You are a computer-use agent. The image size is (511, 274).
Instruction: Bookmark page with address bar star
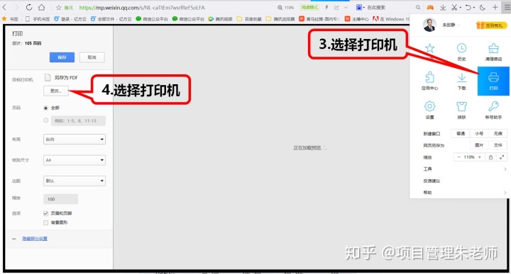[59, 8]
